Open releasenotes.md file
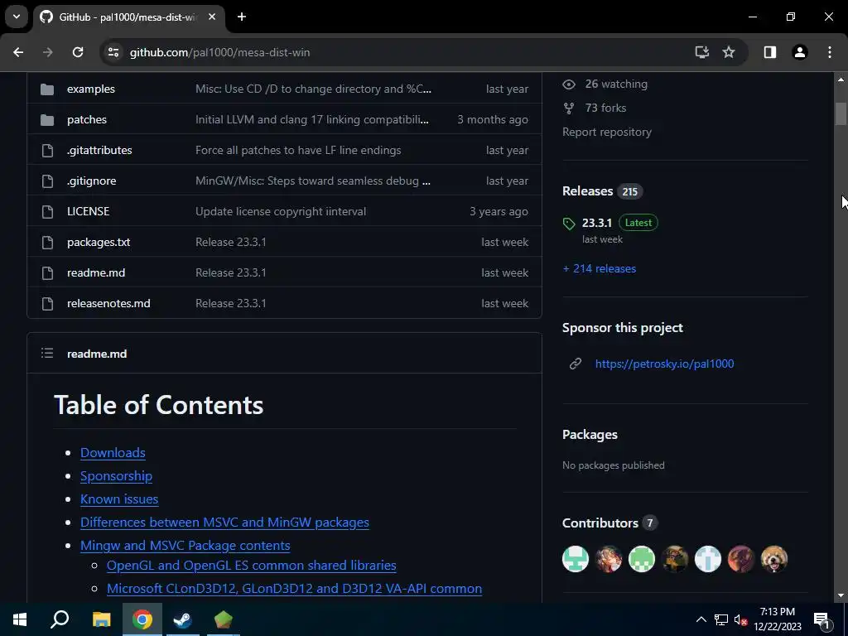This screenshot has width=848, height=636. pos(108,303)
